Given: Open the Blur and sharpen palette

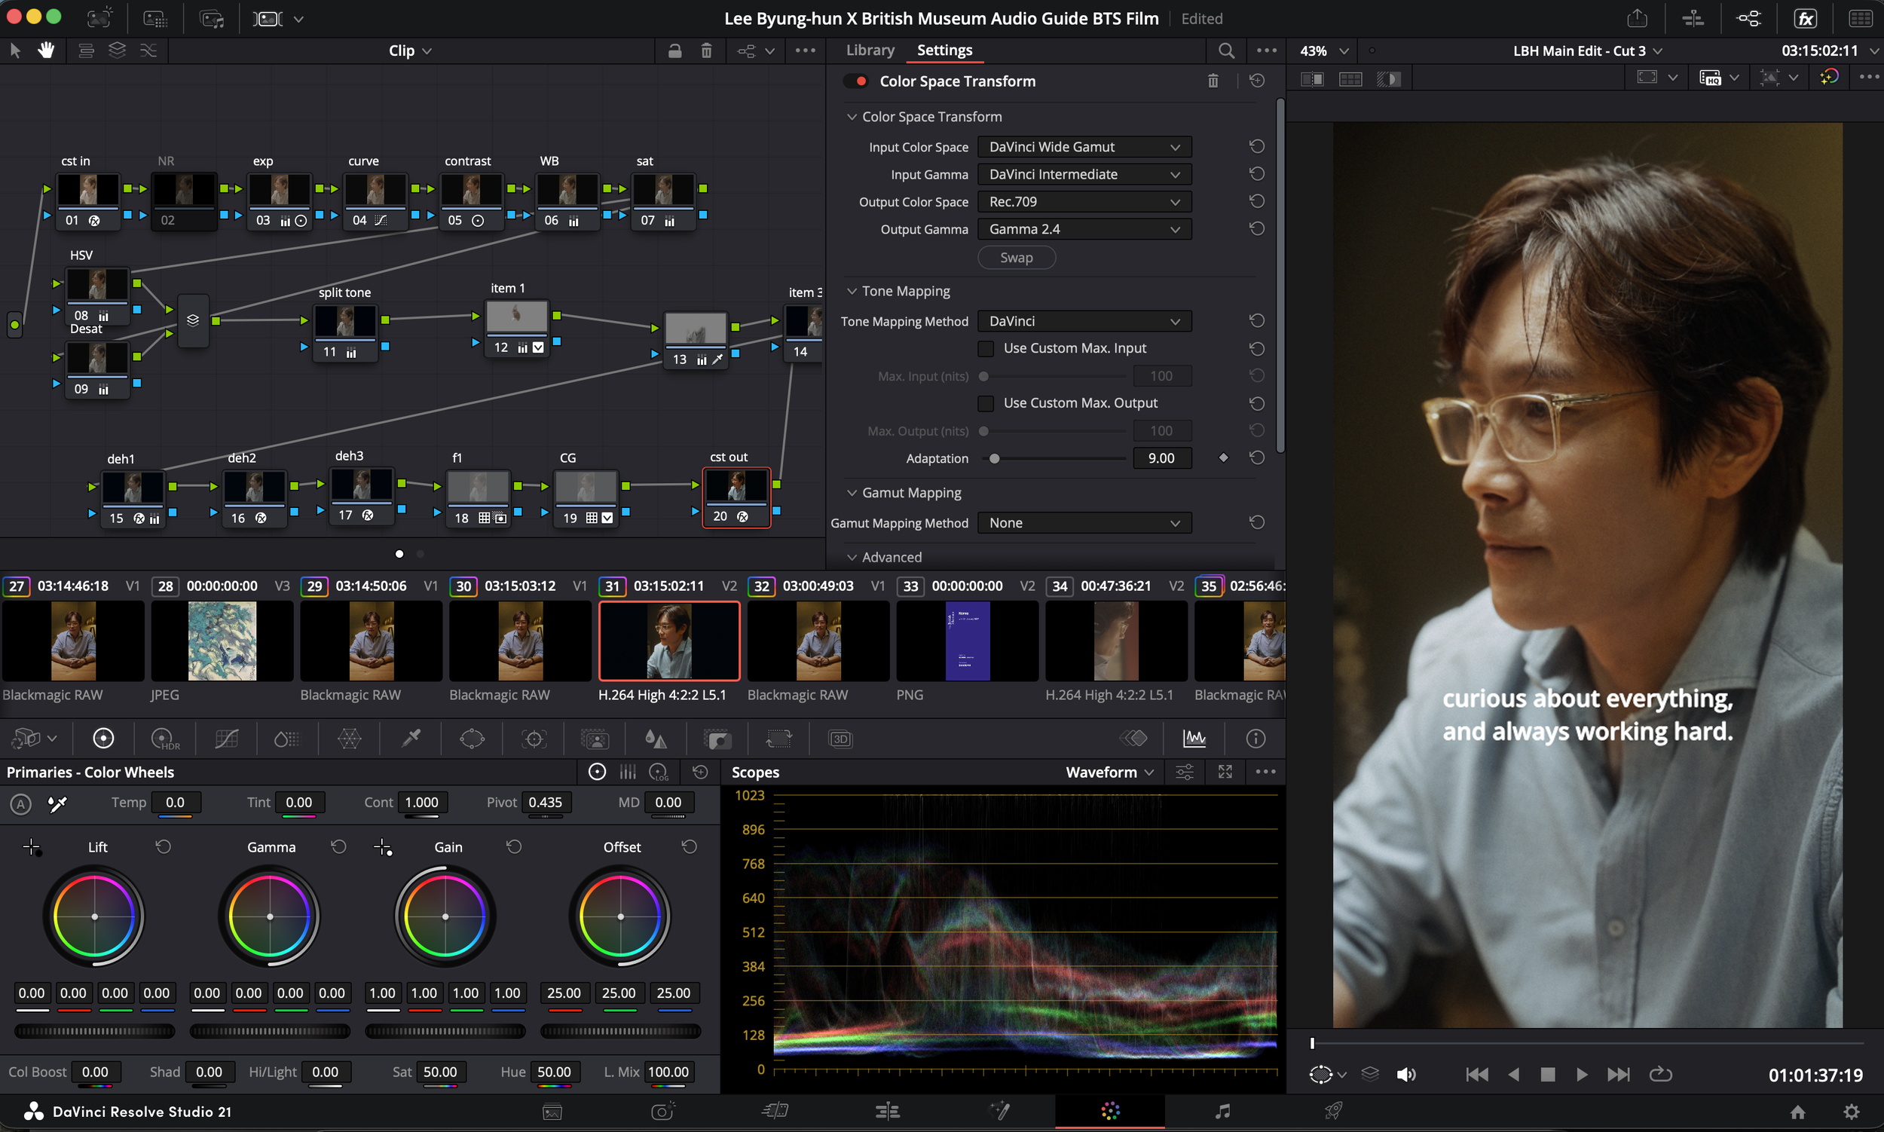Looking at the screenshot, I should click(x=656, y=739).
